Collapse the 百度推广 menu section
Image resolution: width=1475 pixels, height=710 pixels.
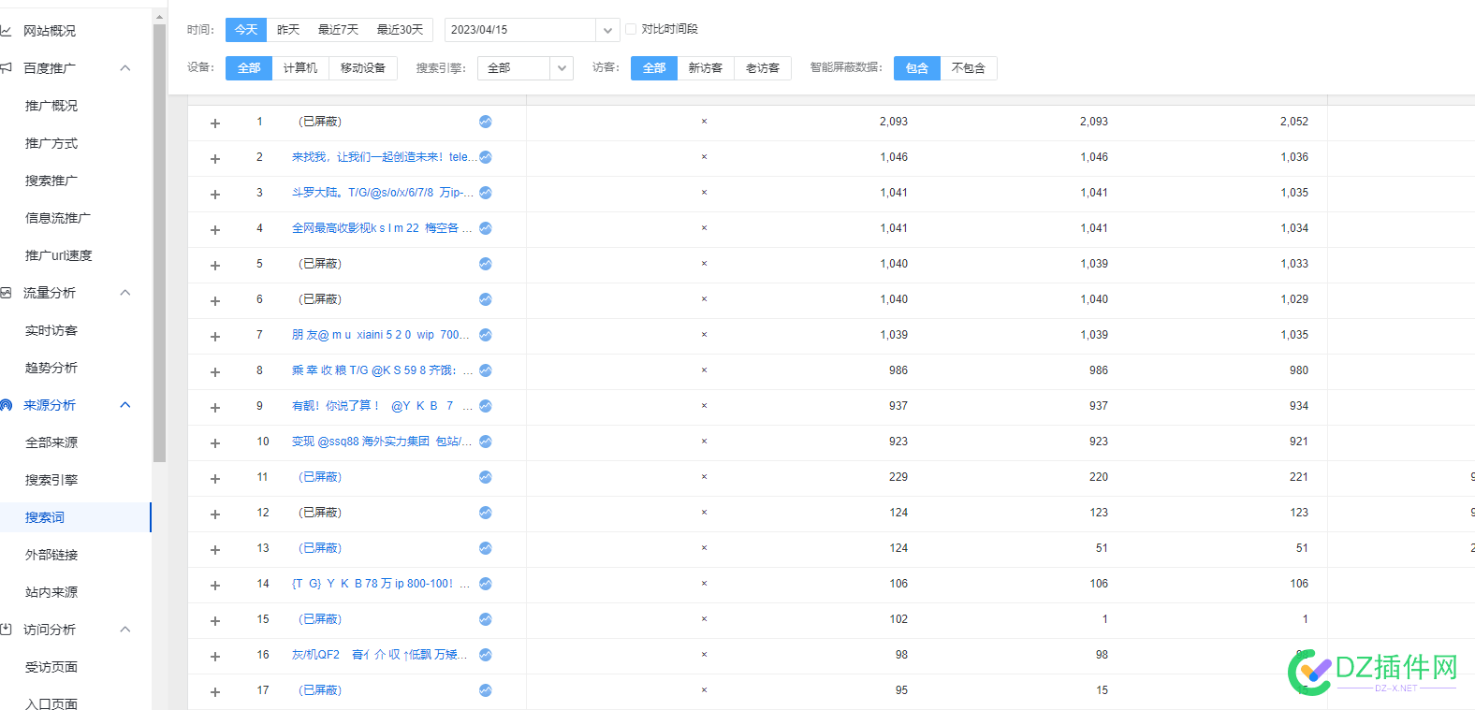[125, 68]
